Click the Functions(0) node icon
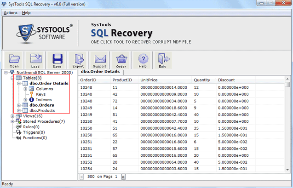This screenshot has width=293, height=188. (x=18, y=138)
